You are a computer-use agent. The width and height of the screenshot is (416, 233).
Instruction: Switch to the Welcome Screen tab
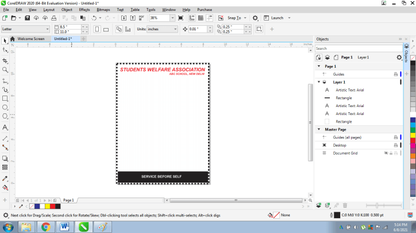tap(30, 39)
